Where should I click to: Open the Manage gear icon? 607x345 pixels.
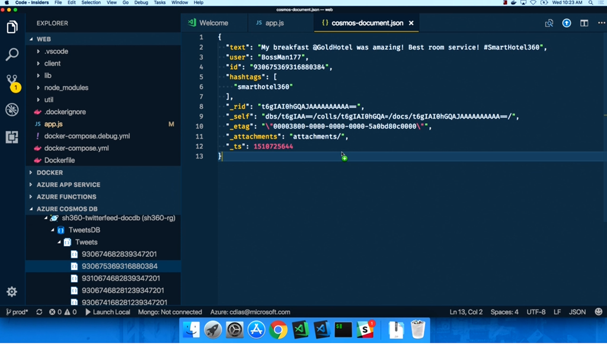(x=12, y=292)
